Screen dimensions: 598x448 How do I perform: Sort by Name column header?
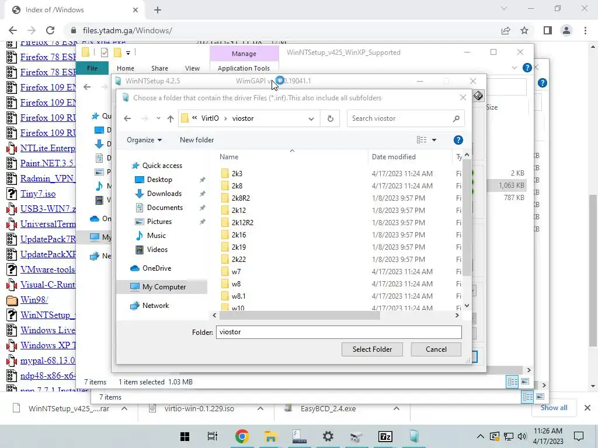229,157
